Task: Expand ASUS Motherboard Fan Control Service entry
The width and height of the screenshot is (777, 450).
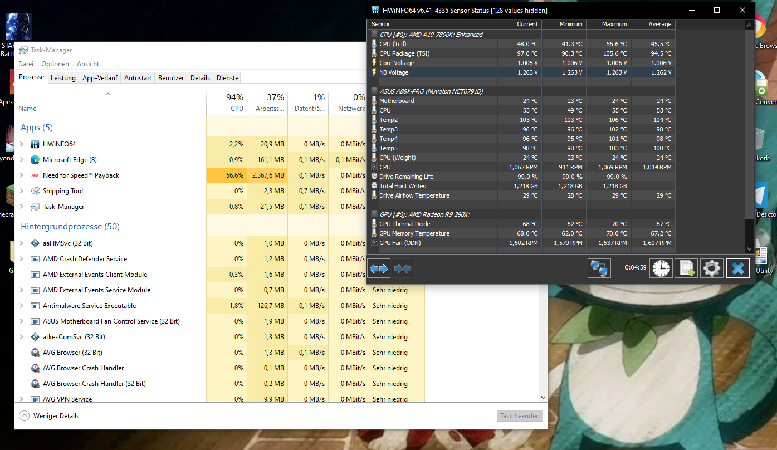Action: point(22,321)
